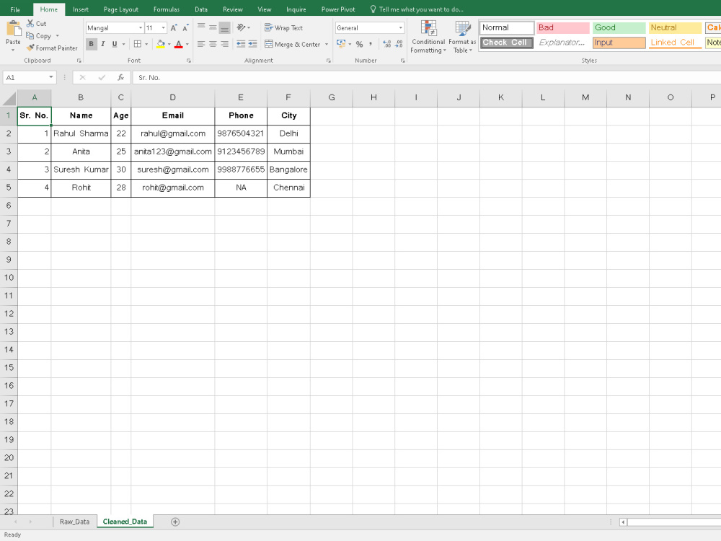This screenshot has width=721, height=541.
Task: Apply the accounting number format
Action: (x=341, y=44)
